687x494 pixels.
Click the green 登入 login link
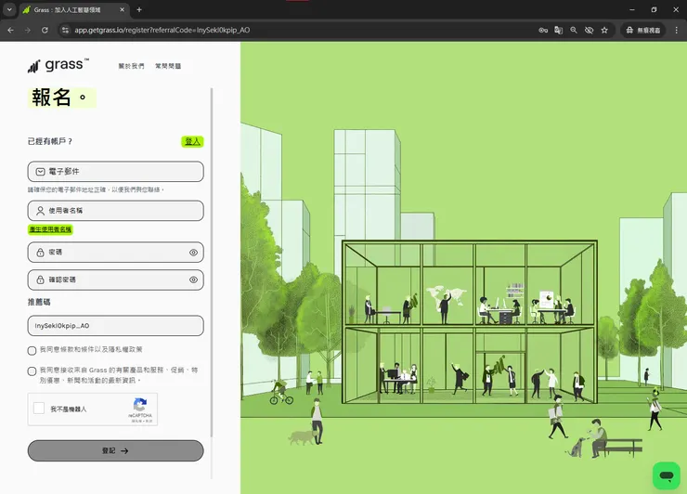[192, 141]
